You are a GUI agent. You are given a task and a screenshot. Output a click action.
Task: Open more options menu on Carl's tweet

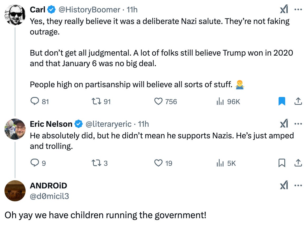pos(298,10)
